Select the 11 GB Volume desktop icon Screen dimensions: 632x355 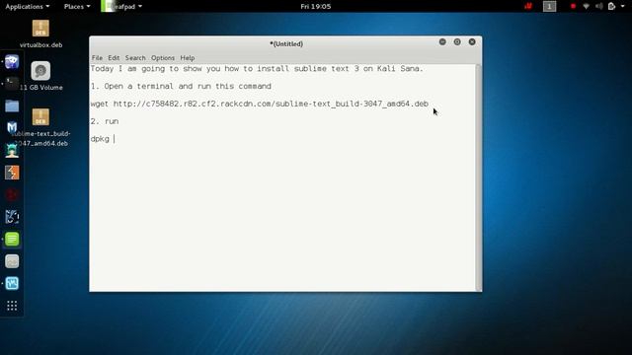(40, 76)
